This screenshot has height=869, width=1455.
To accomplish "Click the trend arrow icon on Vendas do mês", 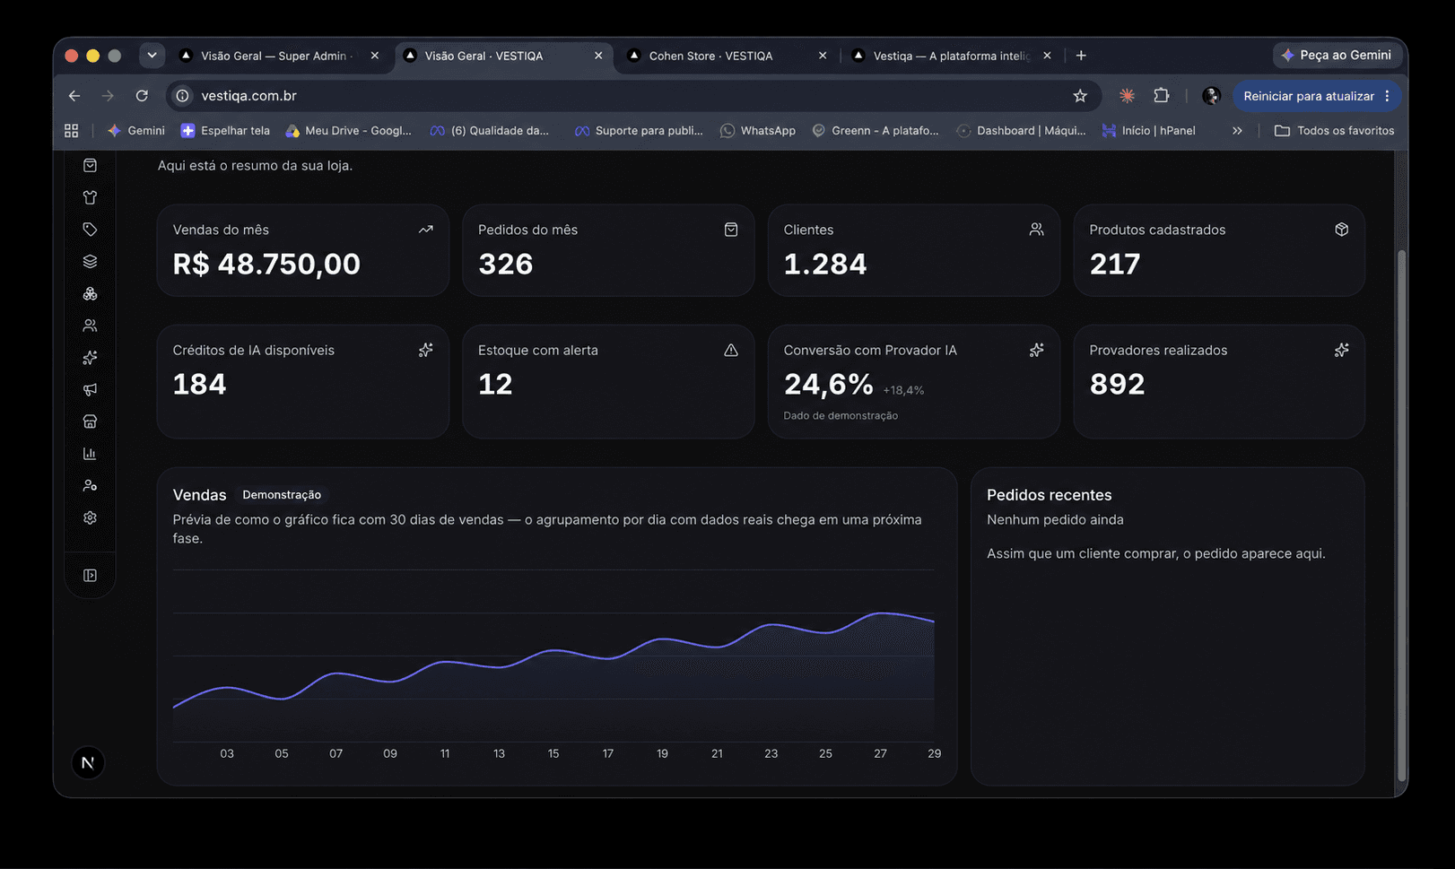I will pyautogui.click(x=426, y=230).
